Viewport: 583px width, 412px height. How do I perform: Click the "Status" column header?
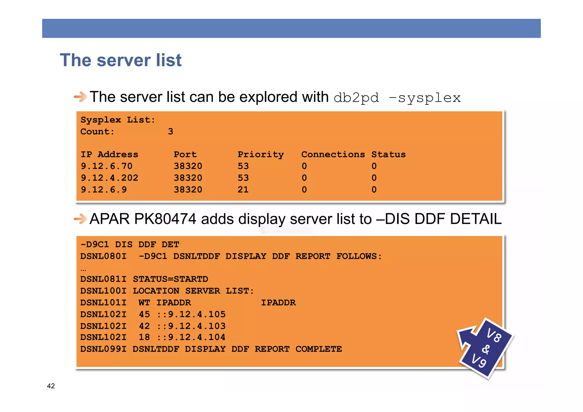click(389, 154)
